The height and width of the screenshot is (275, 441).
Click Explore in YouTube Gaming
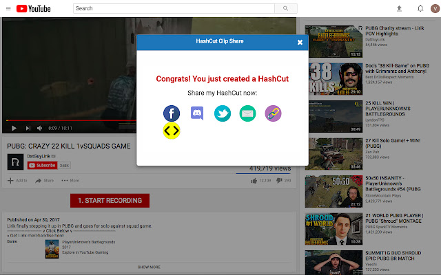(85, 252)
